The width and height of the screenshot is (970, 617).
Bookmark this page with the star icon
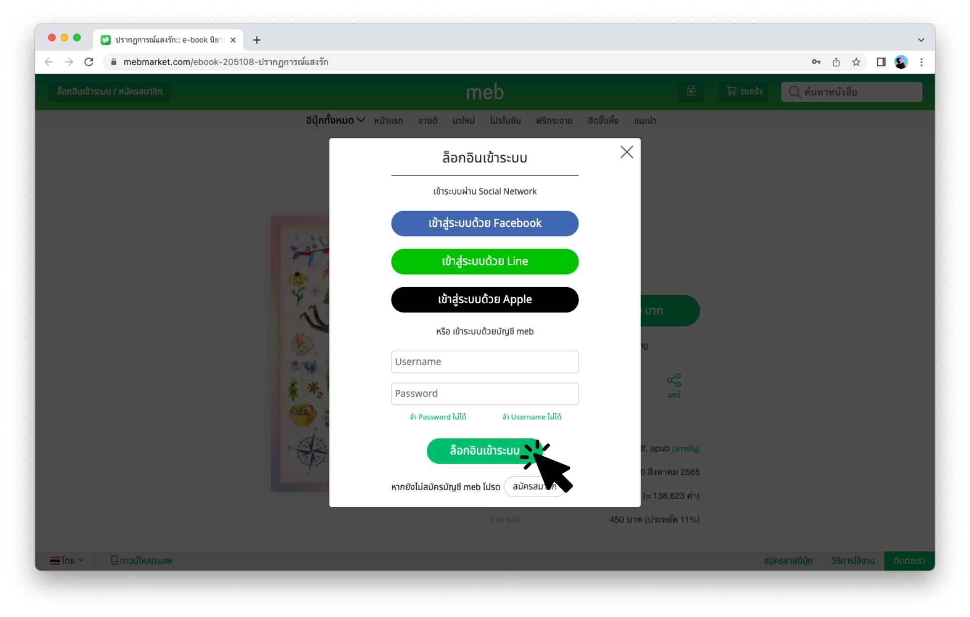(856, 62)
